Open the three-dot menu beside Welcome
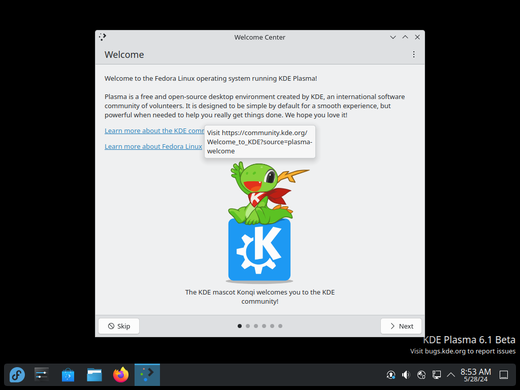 413,54
